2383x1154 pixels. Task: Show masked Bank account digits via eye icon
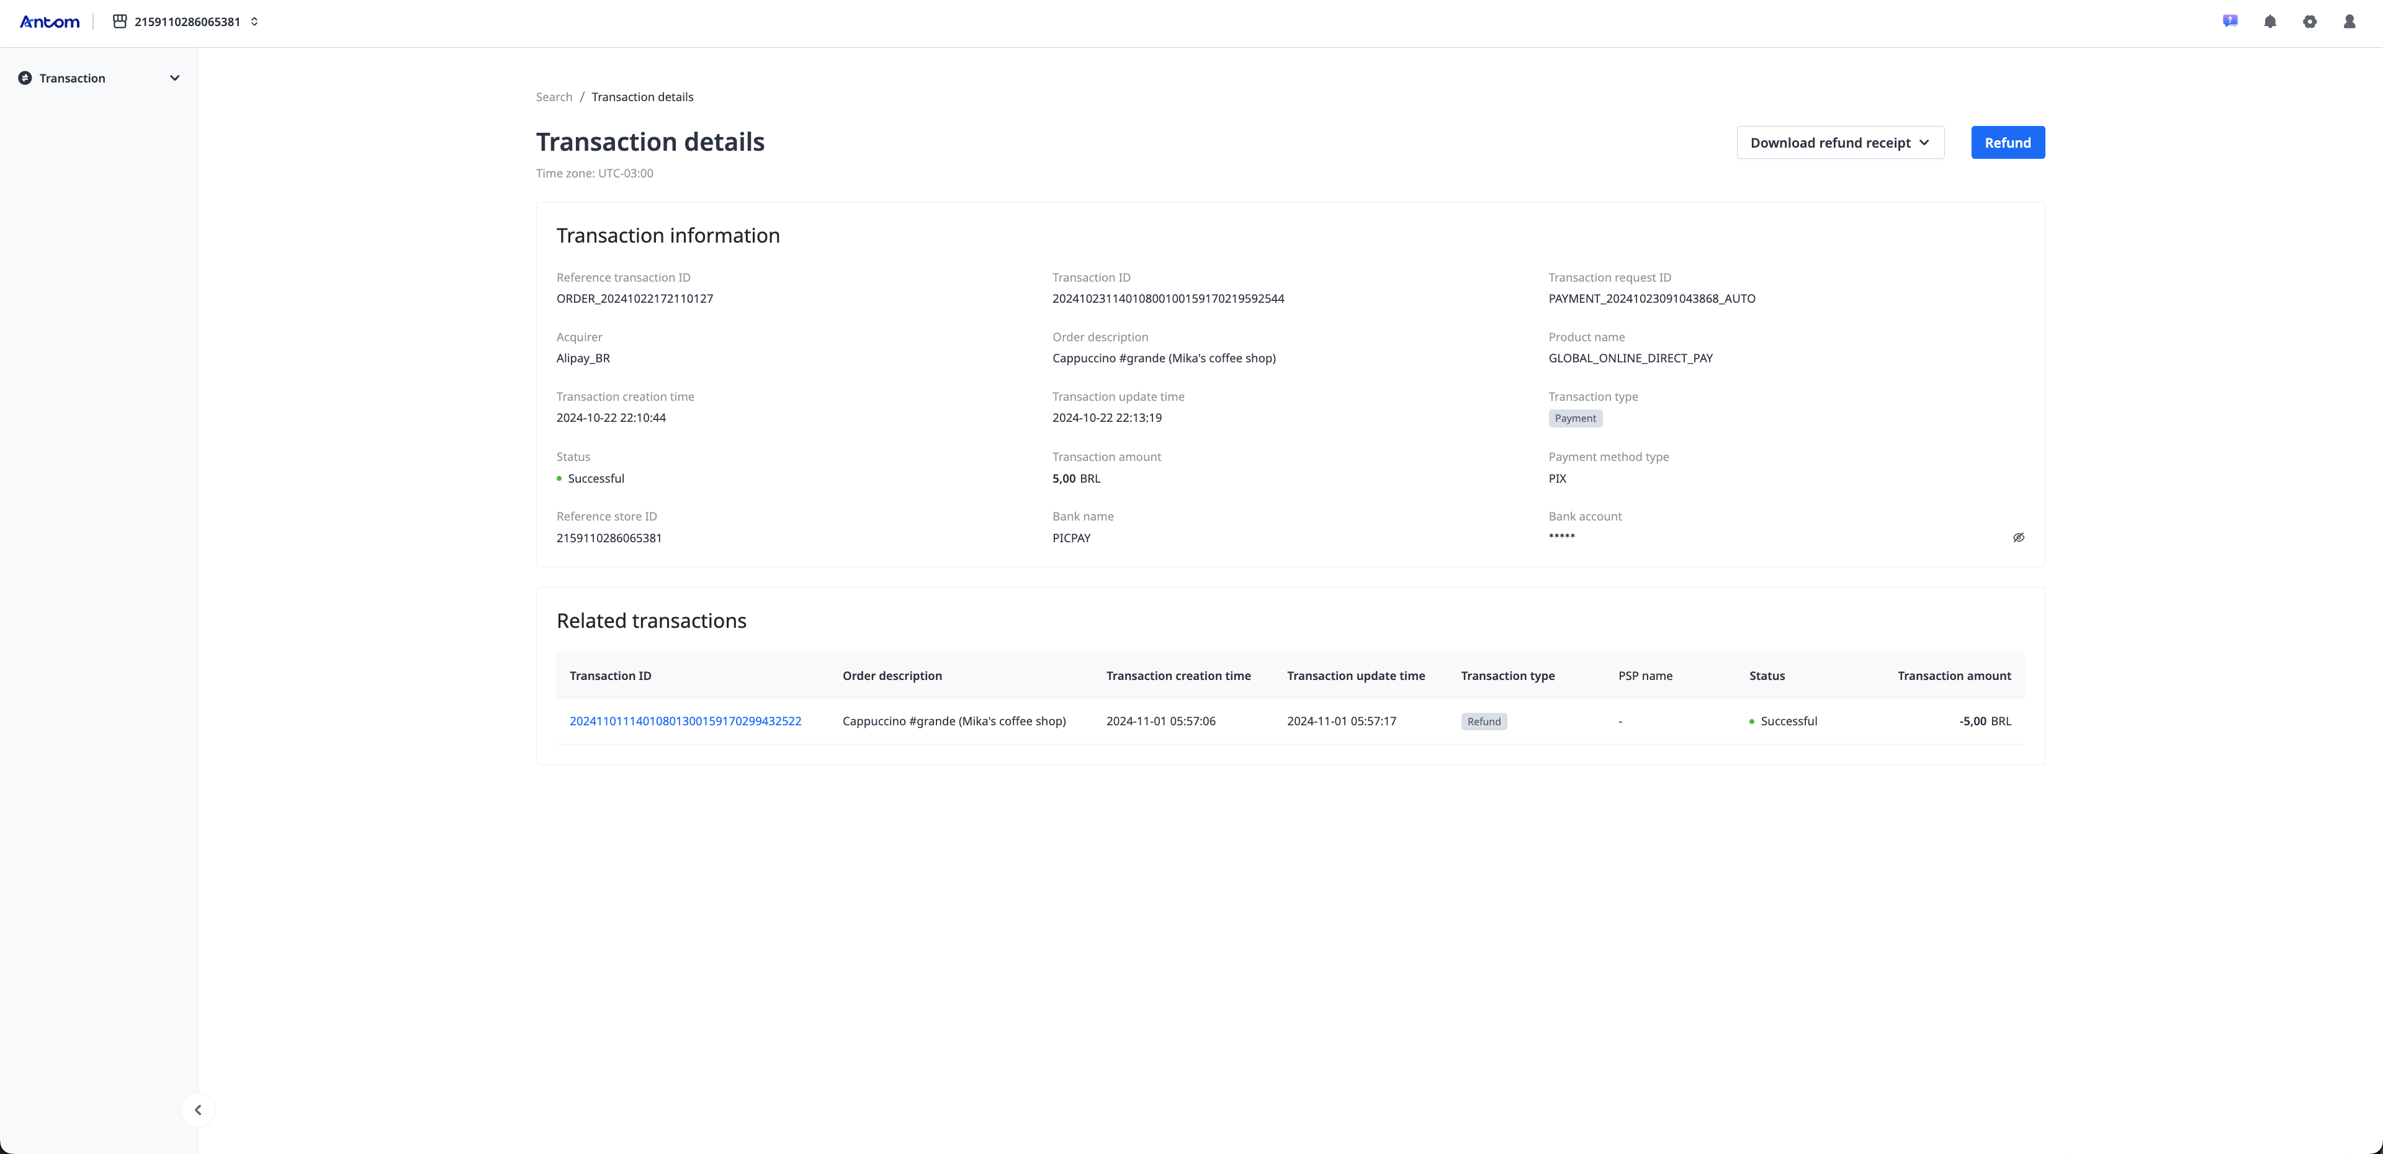tap(2019, 537)
